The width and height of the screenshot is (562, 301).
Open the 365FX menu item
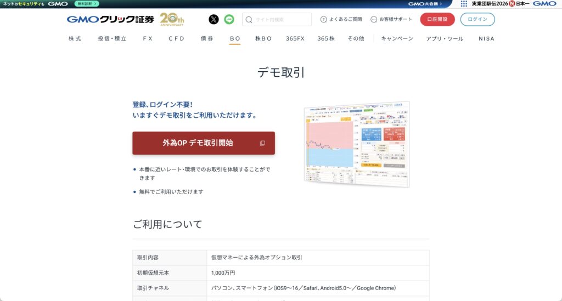295,38
